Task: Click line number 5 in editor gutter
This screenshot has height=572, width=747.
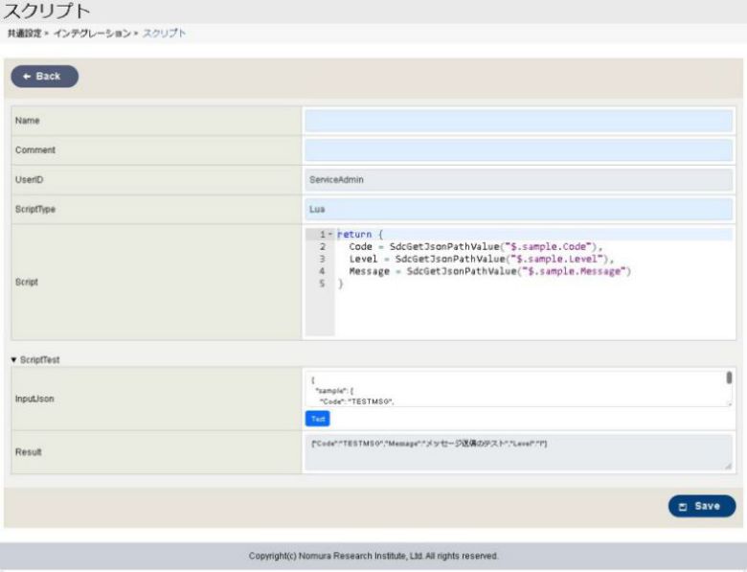Action: click(322, 284)
